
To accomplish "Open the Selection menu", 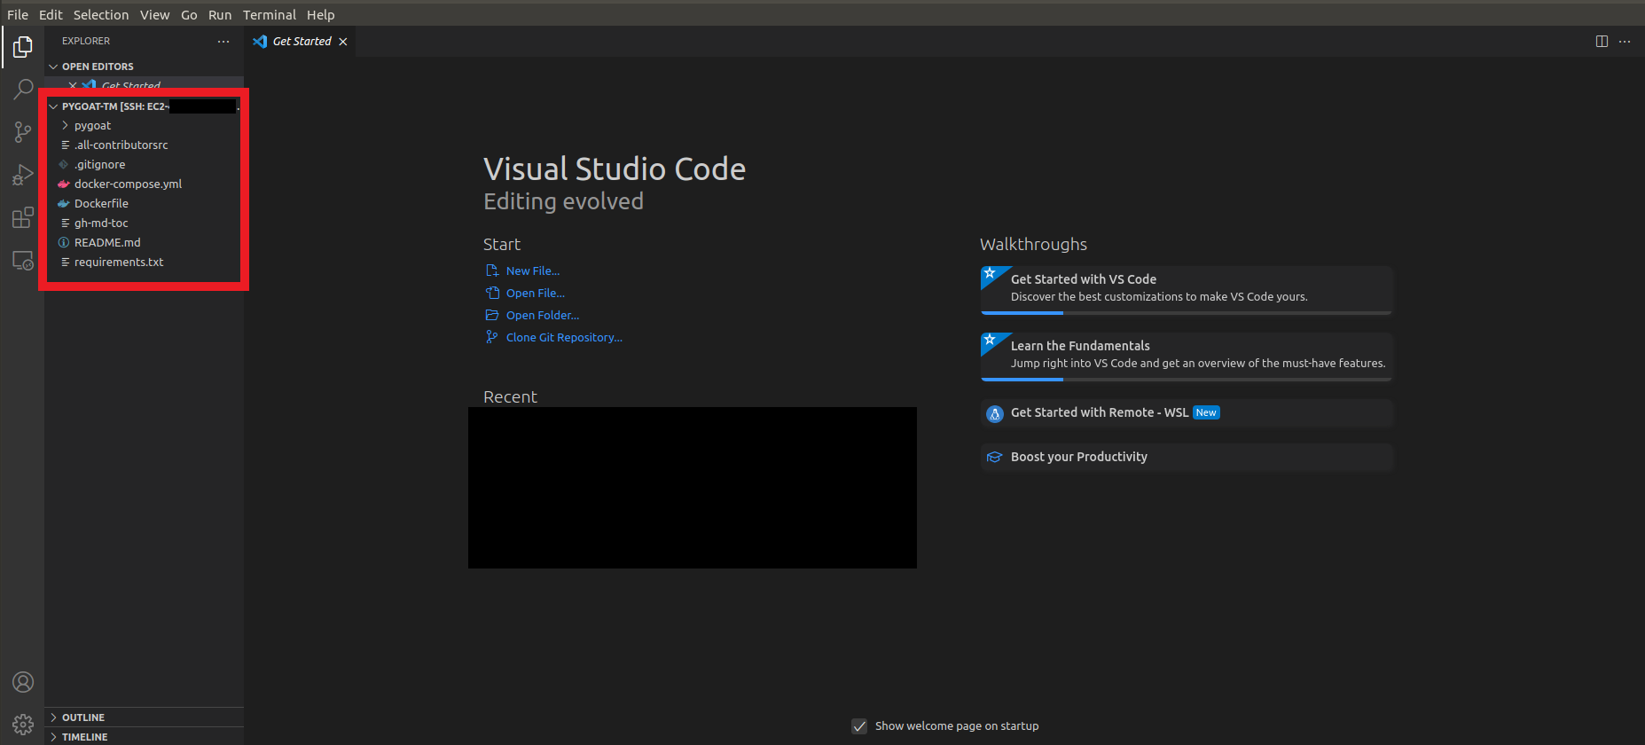I will point(101,14).
